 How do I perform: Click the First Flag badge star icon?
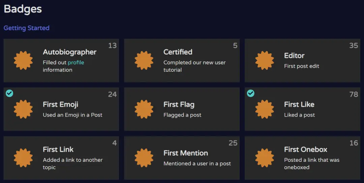coord(144,109)
